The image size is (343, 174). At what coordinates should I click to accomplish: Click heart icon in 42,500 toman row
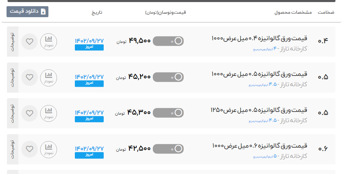coord(30,149)
